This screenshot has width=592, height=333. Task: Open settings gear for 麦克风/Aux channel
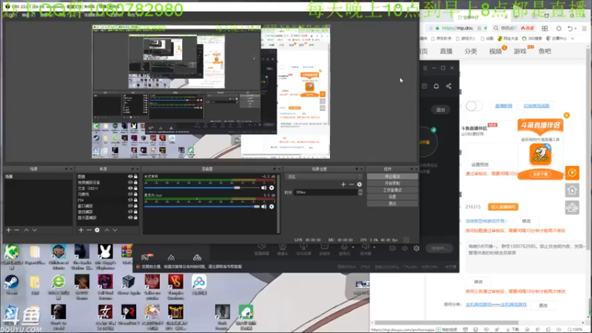tap(272, 206)
